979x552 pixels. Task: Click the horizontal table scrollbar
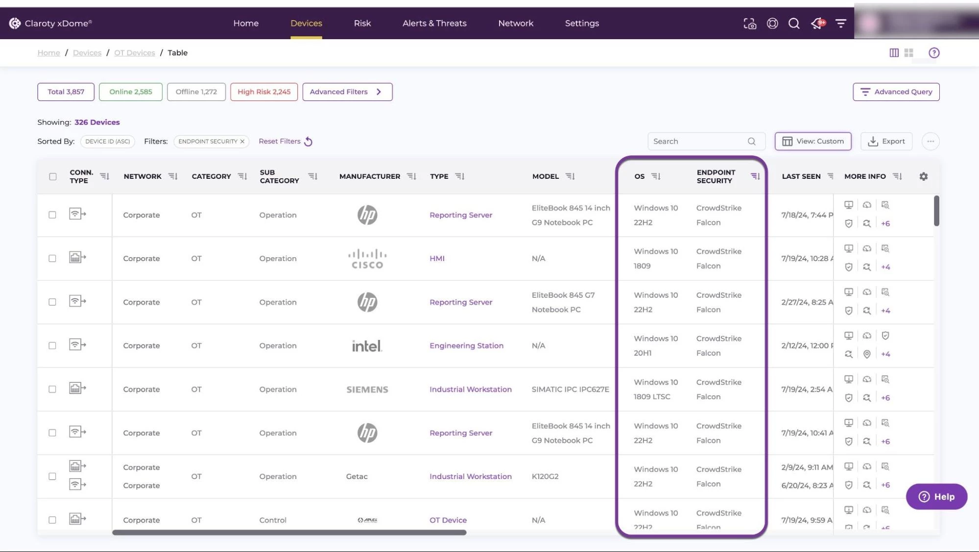coord(289,532)
